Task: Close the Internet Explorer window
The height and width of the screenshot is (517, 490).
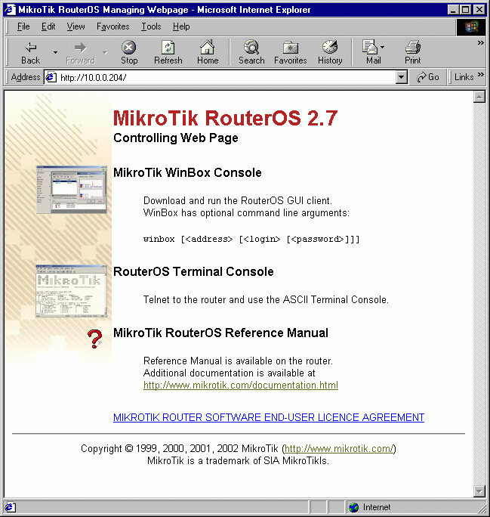Action: click(479, 10)
